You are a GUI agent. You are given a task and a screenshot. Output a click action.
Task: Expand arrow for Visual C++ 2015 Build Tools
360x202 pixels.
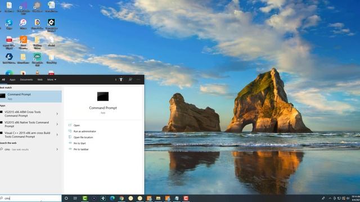[x=57, y=135]
